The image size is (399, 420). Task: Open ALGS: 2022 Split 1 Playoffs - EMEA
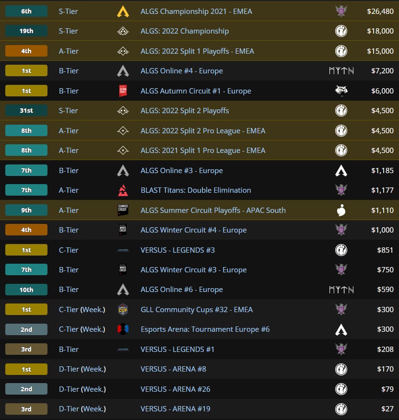197,51
